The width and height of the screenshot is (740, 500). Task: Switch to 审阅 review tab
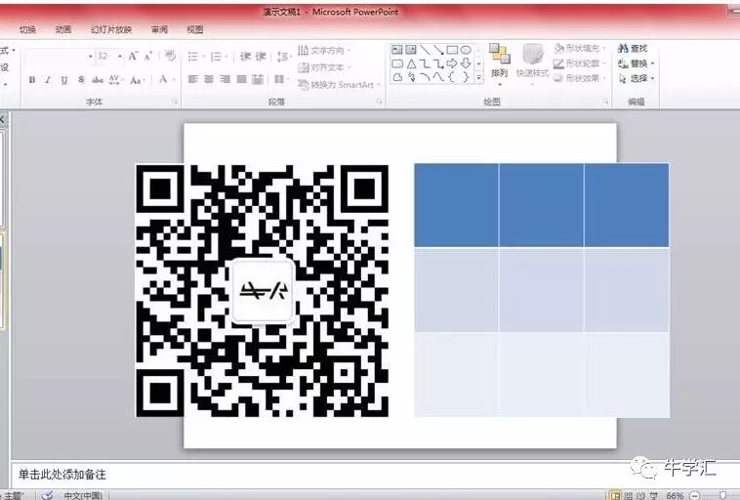click(x=159, y=29)
